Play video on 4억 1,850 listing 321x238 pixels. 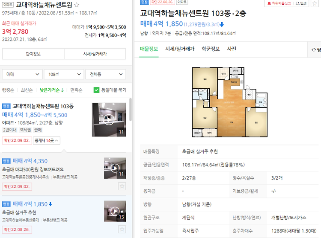[x=115, y=211]
